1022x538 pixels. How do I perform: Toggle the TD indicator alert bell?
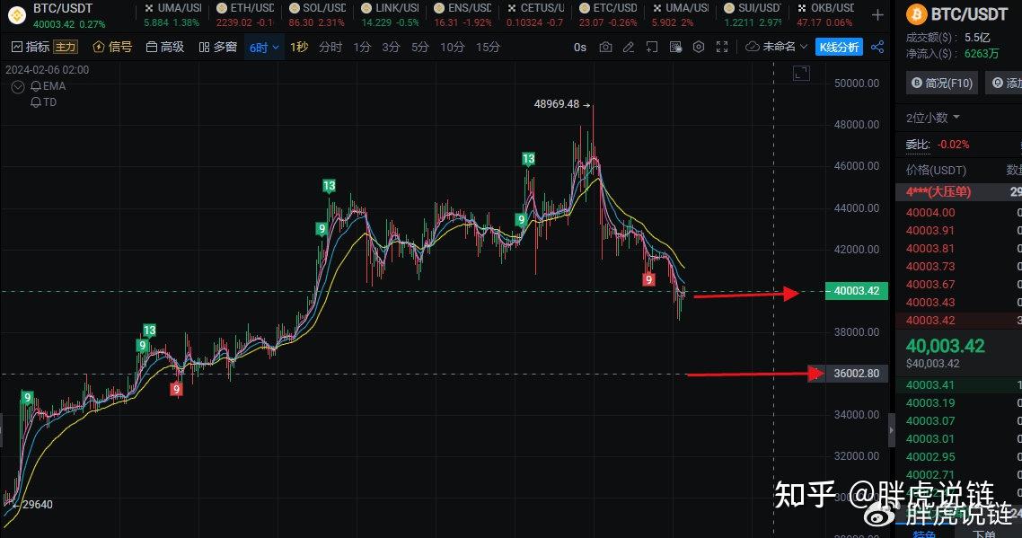click(x=35, y=102)
